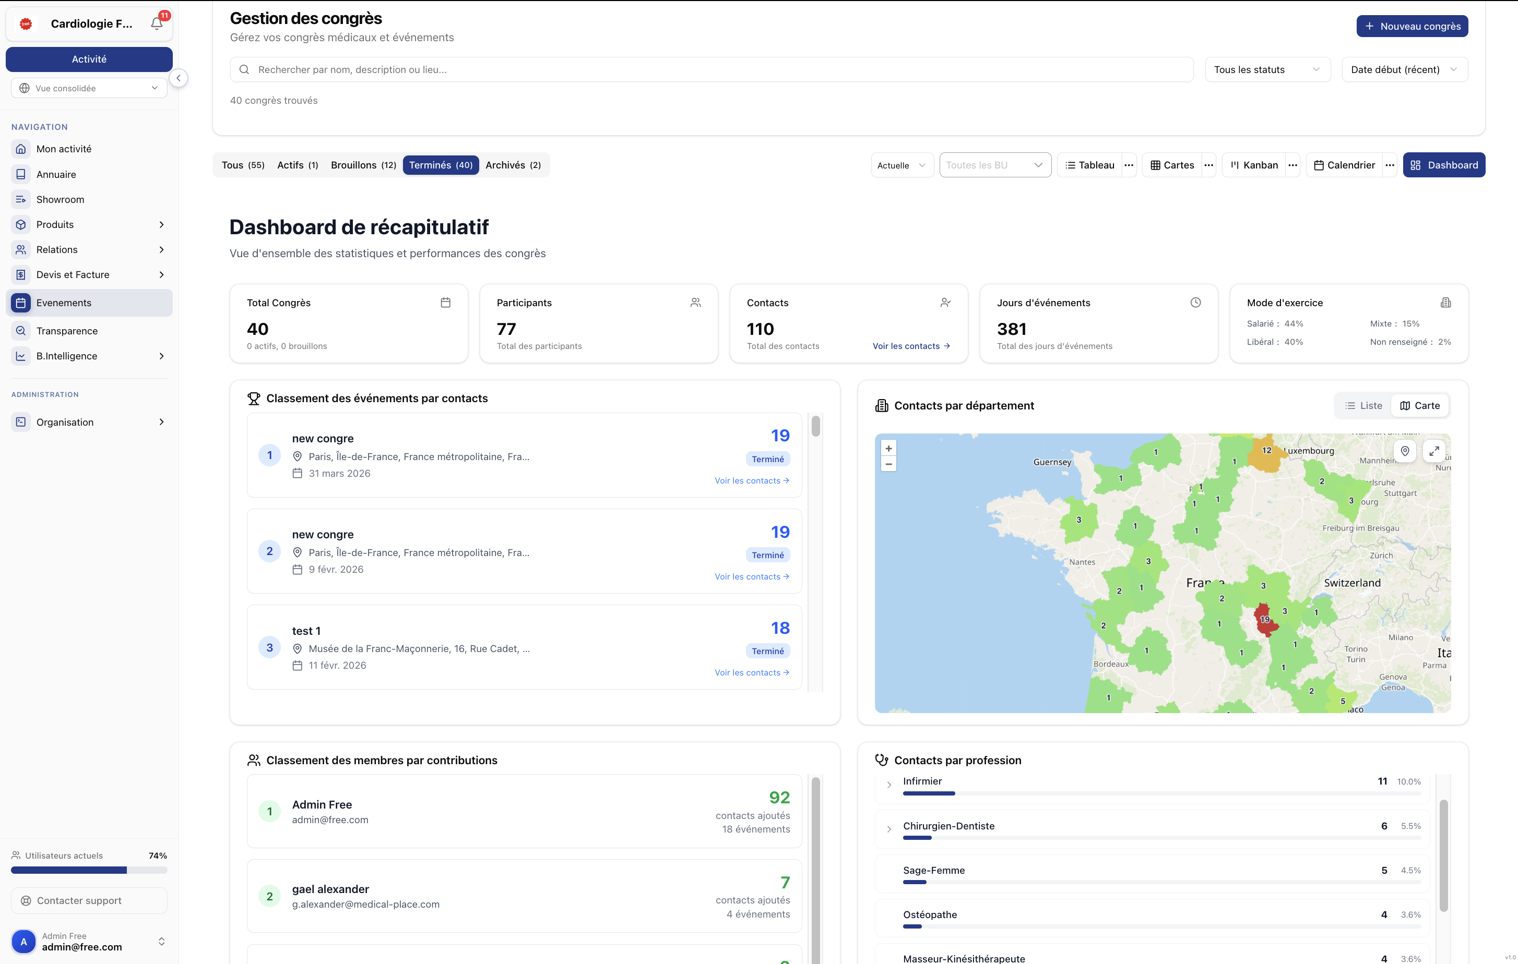Open the Vue consolidée dropdown
1518x964 pixels.
coord(89,88)
